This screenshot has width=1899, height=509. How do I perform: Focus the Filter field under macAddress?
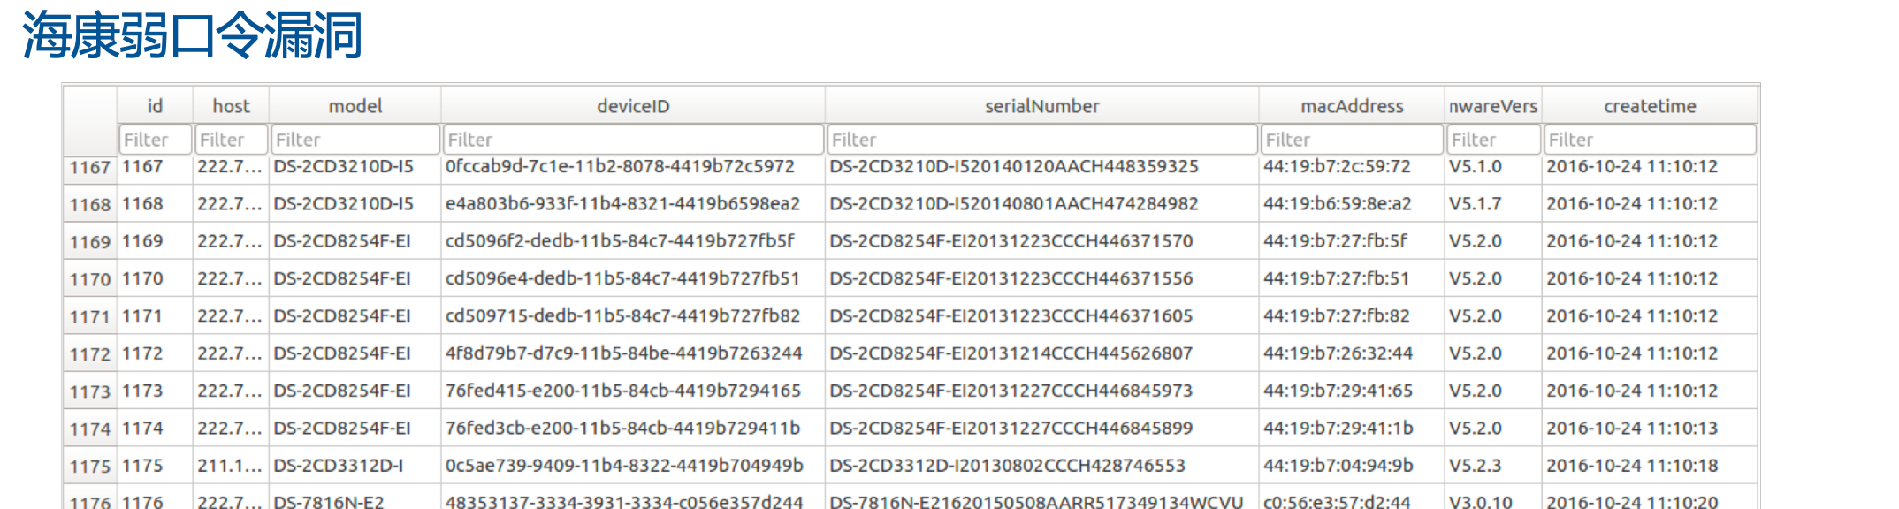click(1352, 140)
